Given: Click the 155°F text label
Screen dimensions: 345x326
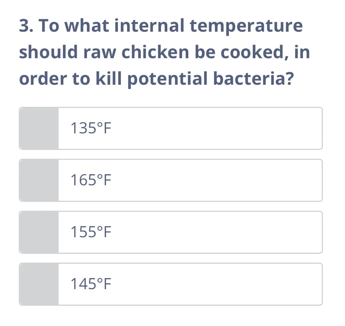Looking at the screenshot, I should [91, 232].
